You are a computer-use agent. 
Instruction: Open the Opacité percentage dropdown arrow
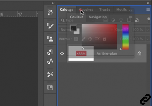[148, 30]
